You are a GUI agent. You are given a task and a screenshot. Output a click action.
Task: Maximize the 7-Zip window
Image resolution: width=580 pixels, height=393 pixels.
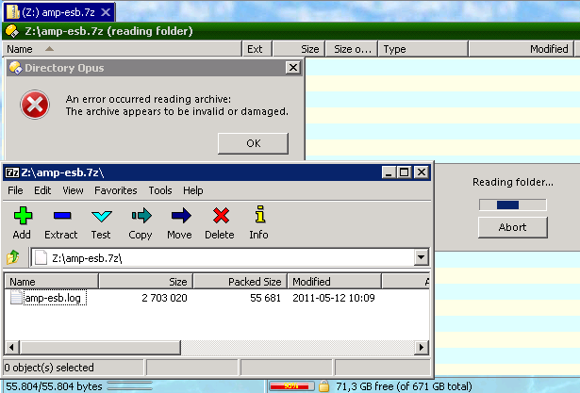point(404,172)
